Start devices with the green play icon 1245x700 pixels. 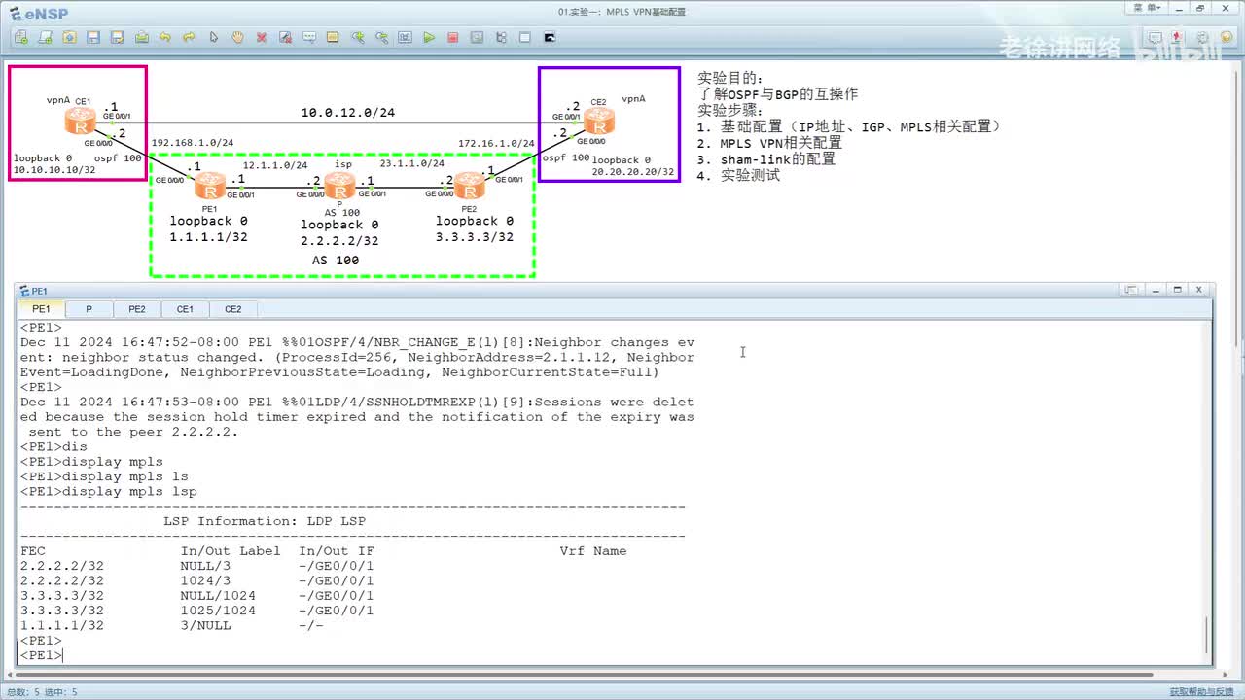tap(429, 38)
